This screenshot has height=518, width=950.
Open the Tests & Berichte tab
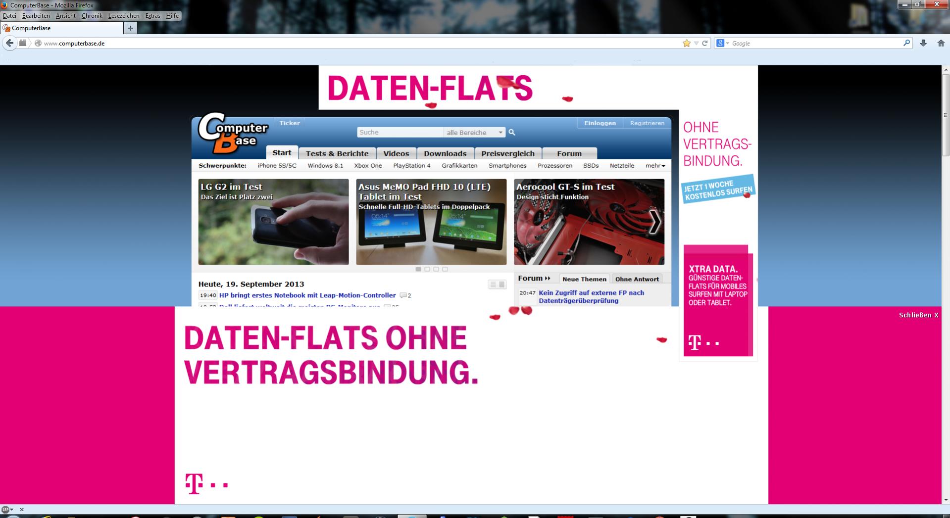tap(337, 153)
